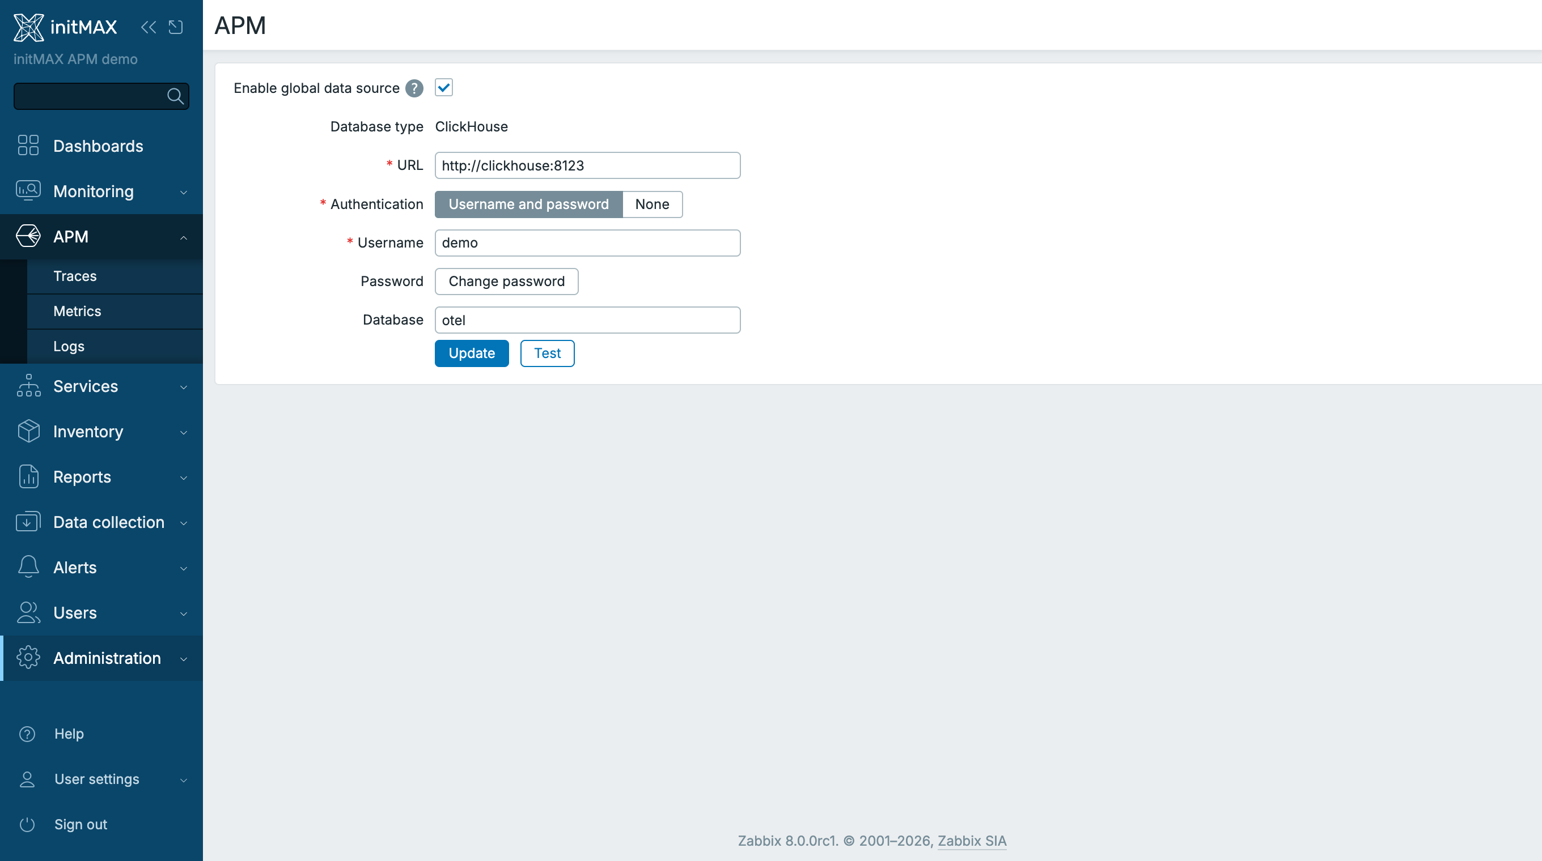The image size is (1542, 861).
Task: Open the Zabbix SIA footer link
Action: click(972, 841)
